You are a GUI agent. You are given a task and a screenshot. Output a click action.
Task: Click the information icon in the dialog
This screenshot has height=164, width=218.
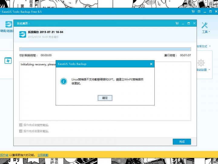pyautogui.click(x=64, y=81)
